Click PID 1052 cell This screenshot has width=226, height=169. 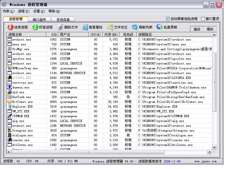[x=53, y=39]
